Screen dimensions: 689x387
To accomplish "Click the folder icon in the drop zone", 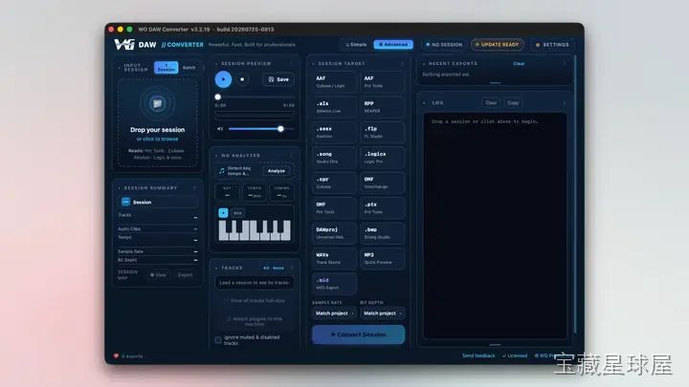I will click(x=157, y=103).
